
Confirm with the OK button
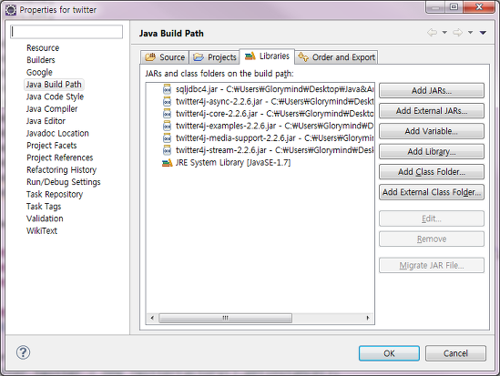click(x=389, y=353)
